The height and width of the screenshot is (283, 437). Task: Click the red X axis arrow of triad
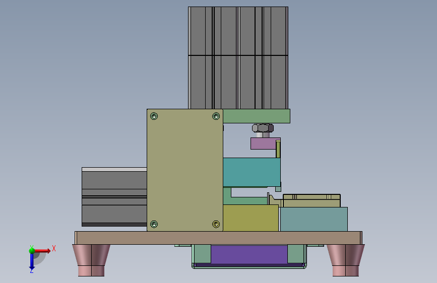[x=43, y=251]
